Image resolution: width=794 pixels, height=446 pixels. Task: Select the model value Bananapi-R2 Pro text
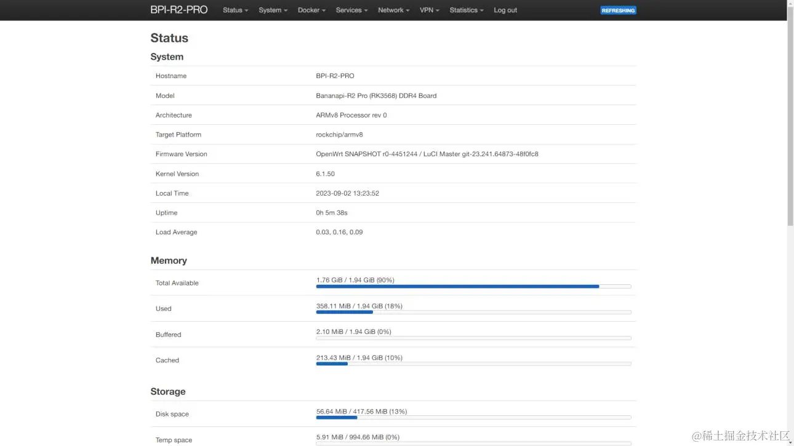[376, 96]
